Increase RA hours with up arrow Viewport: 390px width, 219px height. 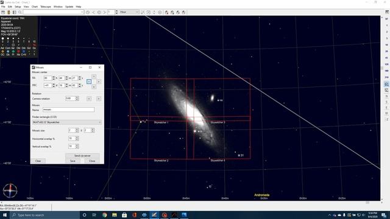[54, 77]
